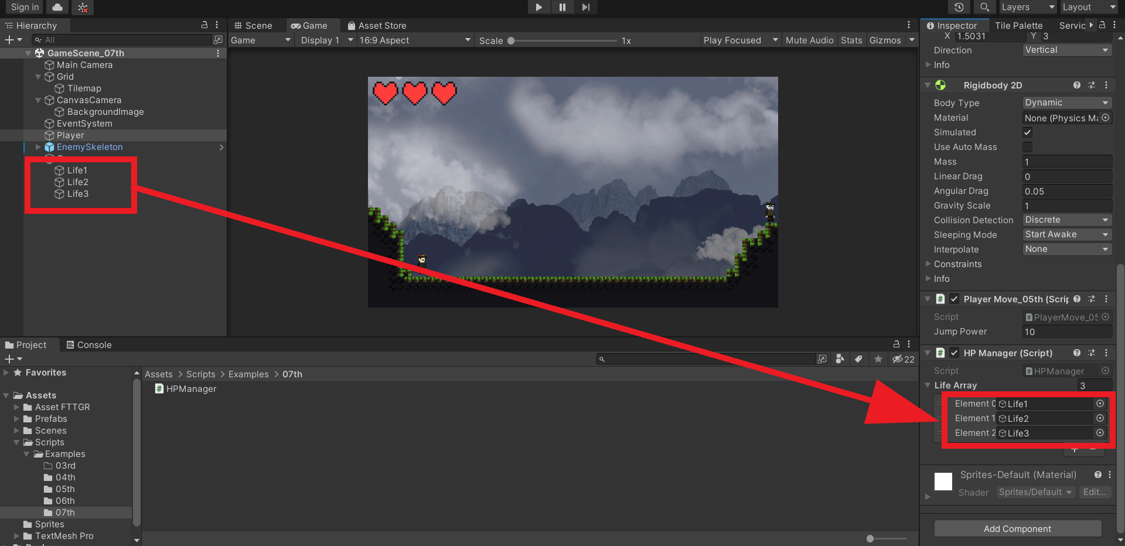Toggle hidden packages visibility count
Viewport: 1125px width, 546px height.
tap(903, 359)
